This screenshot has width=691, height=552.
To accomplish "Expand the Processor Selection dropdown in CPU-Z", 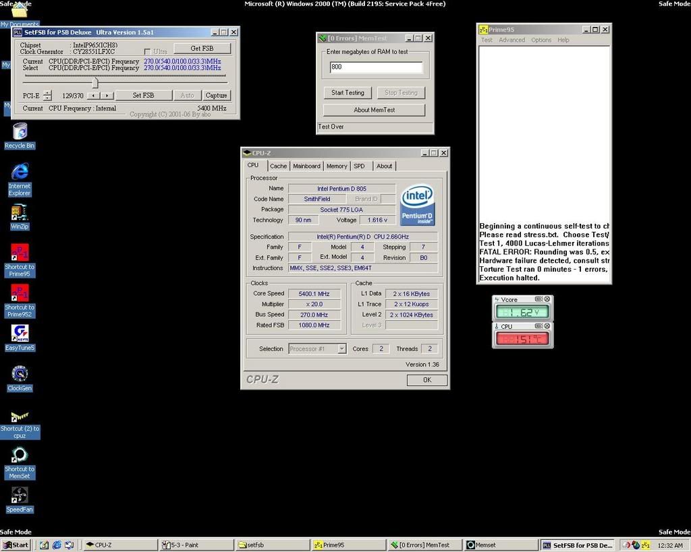I will click(x=341, y=348).
